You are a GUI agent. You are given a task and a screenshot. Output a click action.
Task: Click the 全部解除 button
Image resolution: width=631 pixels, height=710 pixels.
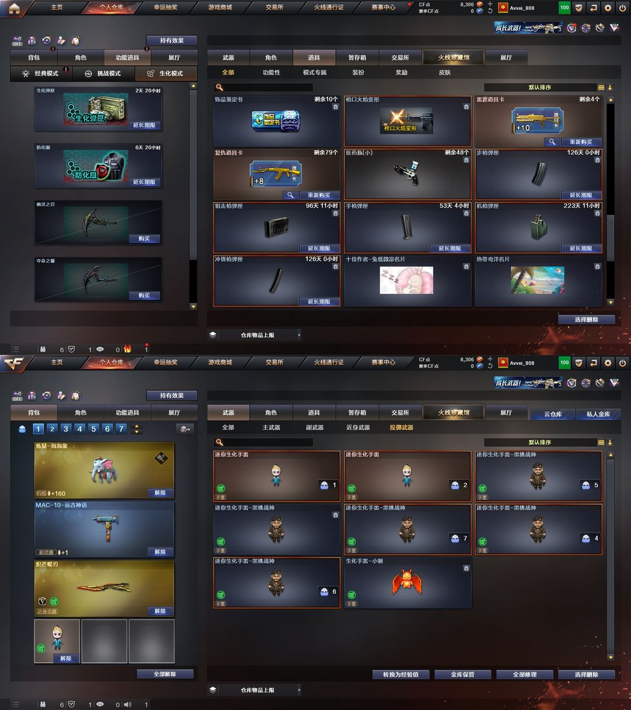(x=165, y=674)
